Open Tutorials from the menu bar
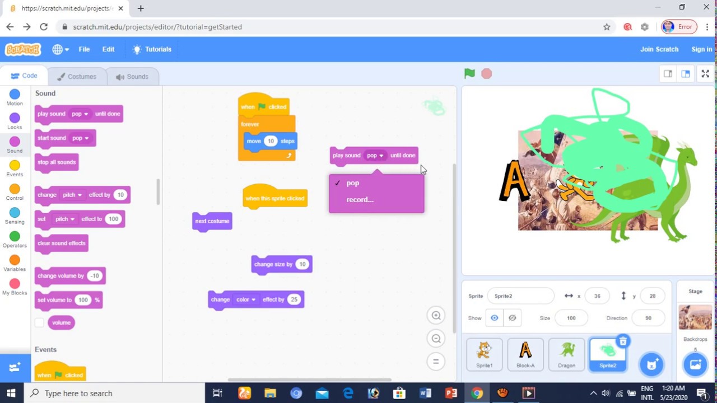This screenshot has height=403, width=717. (x=152, y=49)
